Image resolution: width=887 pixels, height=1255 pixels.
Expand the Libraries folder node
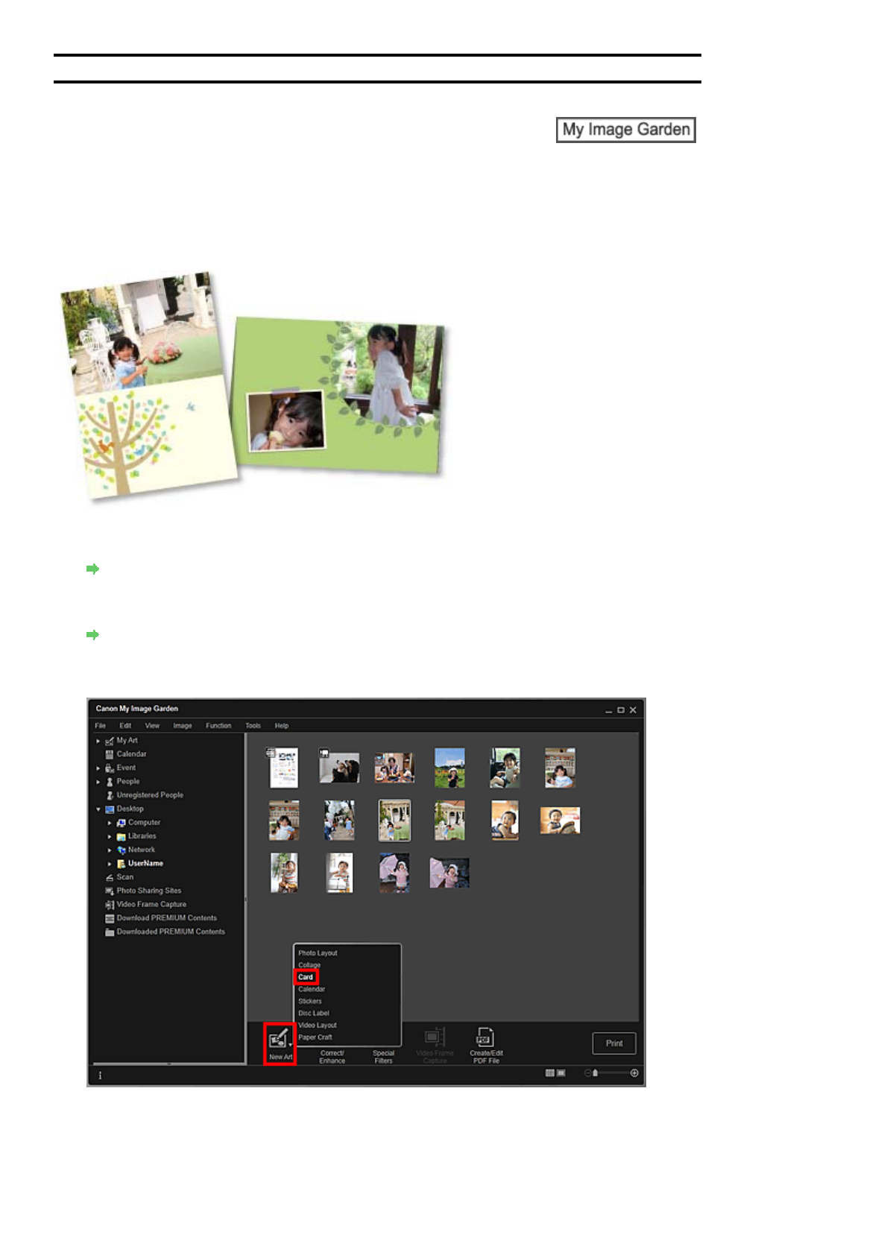pyautogui.click(x=110, y=837)
